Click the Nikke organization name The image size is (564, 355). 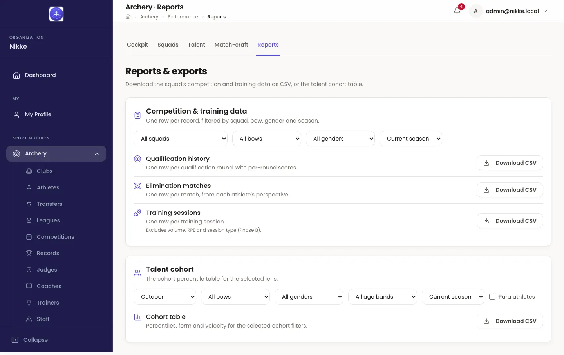pos(18,46)
